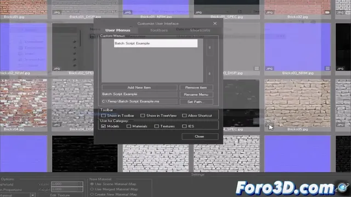
Task: Close the Customize User Interface dialog via Close button
Action: pos(200,136)
